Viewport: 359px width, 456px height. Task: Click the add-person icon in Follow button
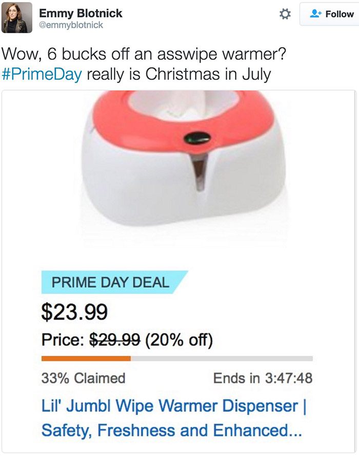point(315,14)
